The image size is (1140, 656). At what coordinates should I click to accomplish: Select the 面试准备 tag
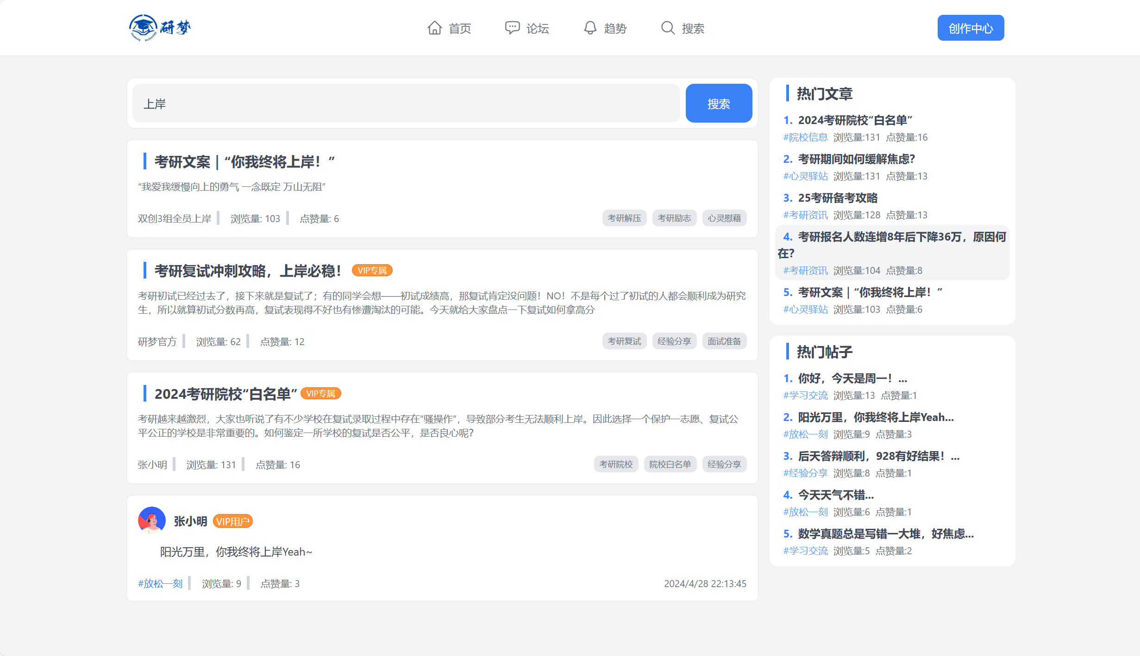pos(724,341)
